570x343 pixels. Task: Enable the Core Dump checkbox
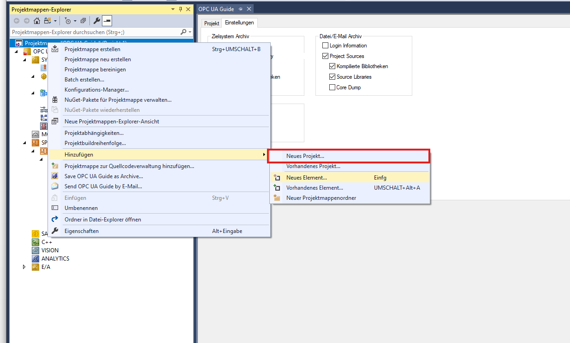[x=332, y=87]
